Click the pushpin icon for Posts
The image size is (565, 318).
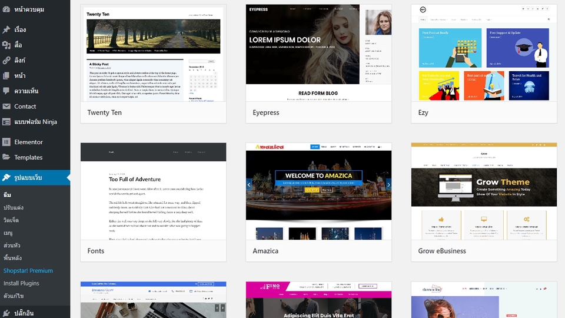(6, 29)
